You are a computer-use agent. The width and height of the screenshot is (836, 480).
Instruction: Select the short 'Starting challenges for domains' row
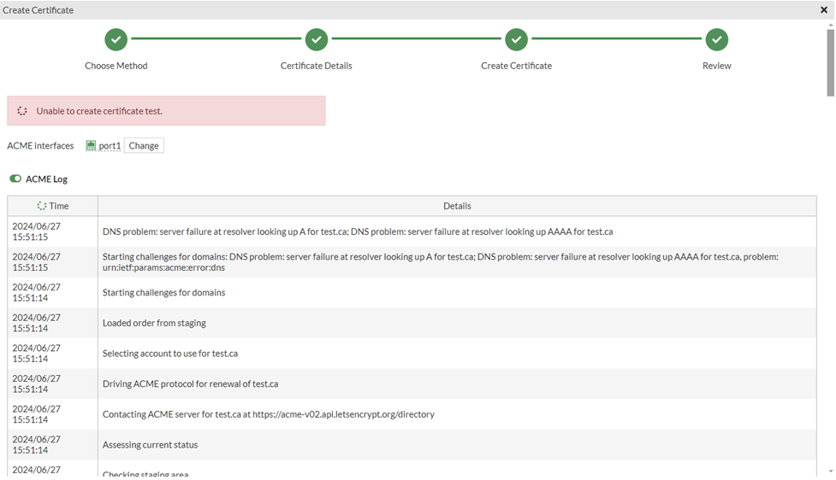(x=412, y=292)
